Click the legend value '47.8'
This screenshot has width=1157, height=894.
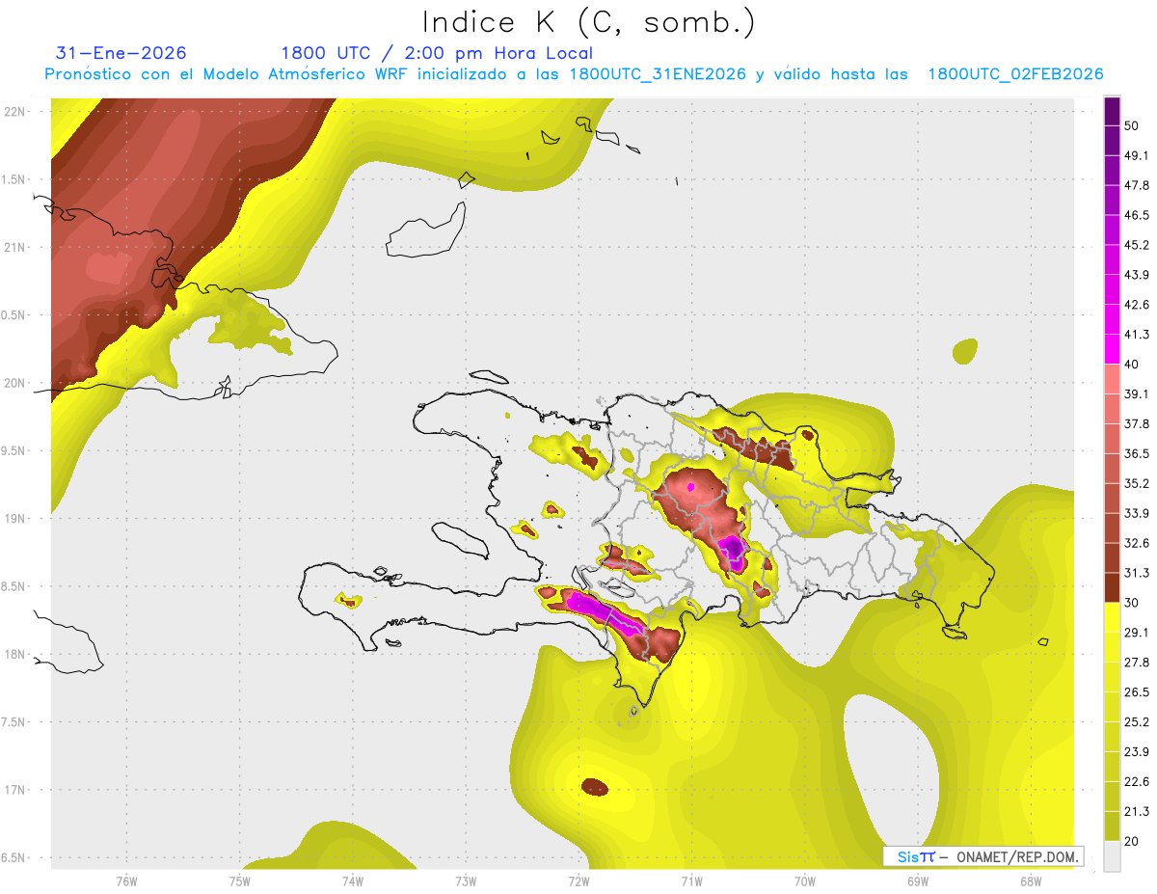pyautogui.click(x=1136, y=185)
